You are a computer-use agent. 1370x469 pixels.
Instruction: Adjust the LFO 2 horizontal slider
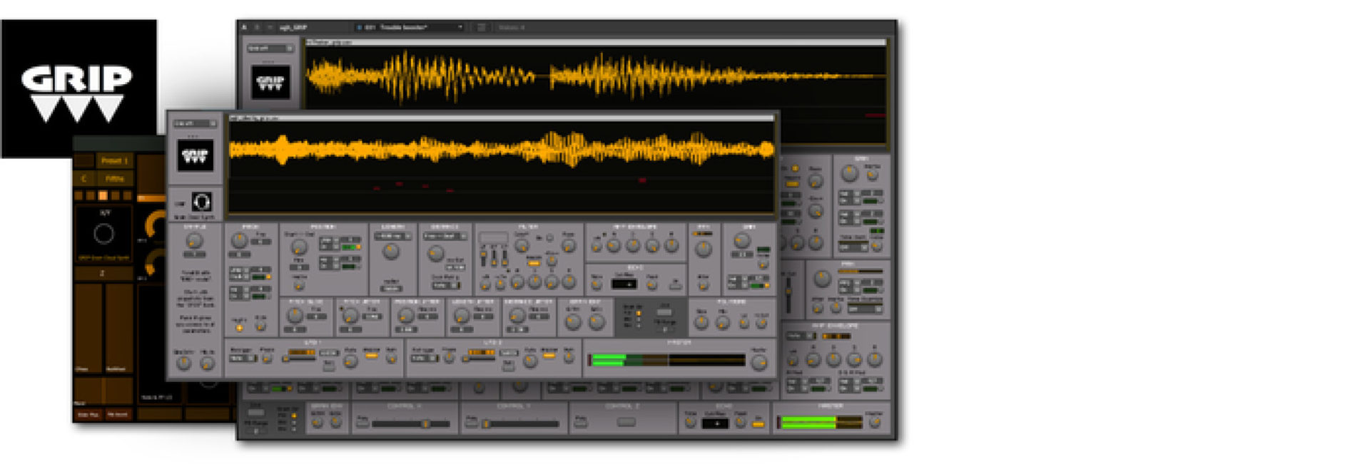point(479,359)
